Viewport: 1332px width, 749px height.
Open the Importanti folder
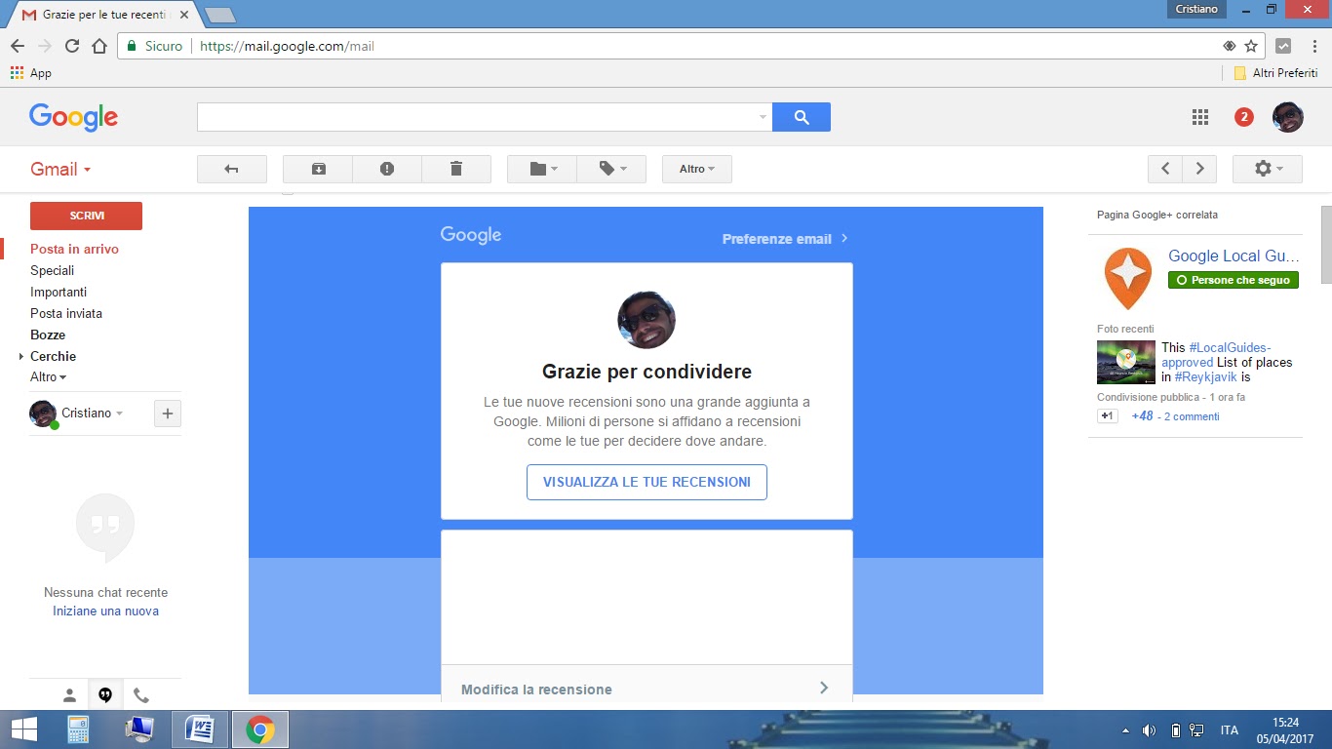(59, 292)
